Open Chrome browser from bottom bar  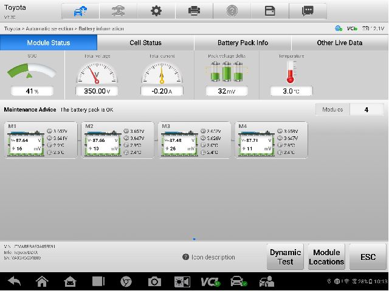[x=126, y=281]
